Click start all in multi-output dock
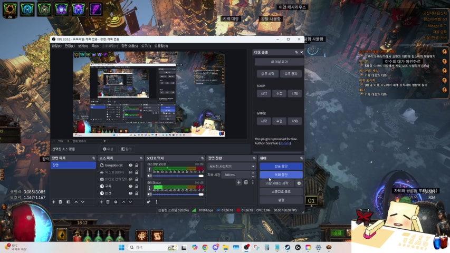The width and height of the screenshot is (450, 253). (x=267, y=74)
